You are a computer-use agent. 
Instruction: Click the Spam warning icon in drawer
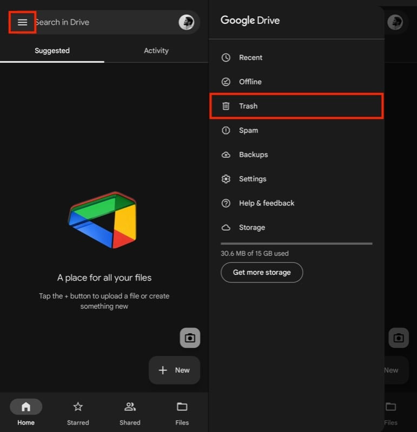(x=226, y=130)
